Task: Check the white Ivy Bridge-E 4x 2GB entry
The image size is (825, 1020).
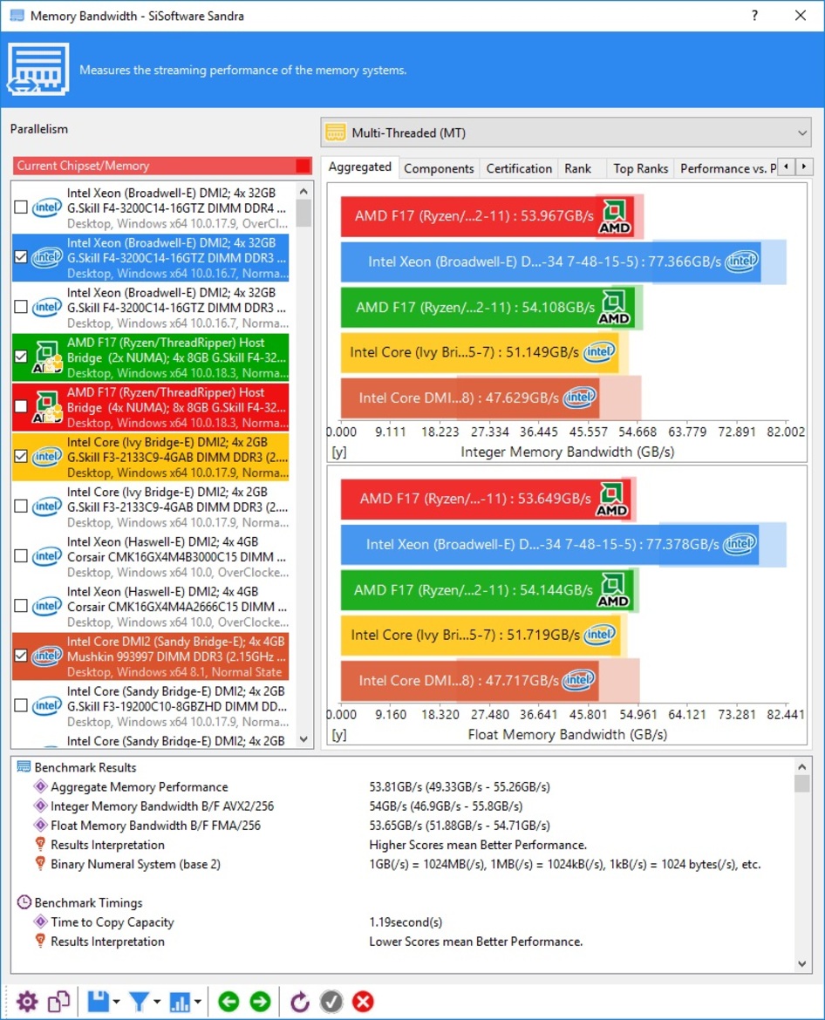Action: tap(21, 507)
